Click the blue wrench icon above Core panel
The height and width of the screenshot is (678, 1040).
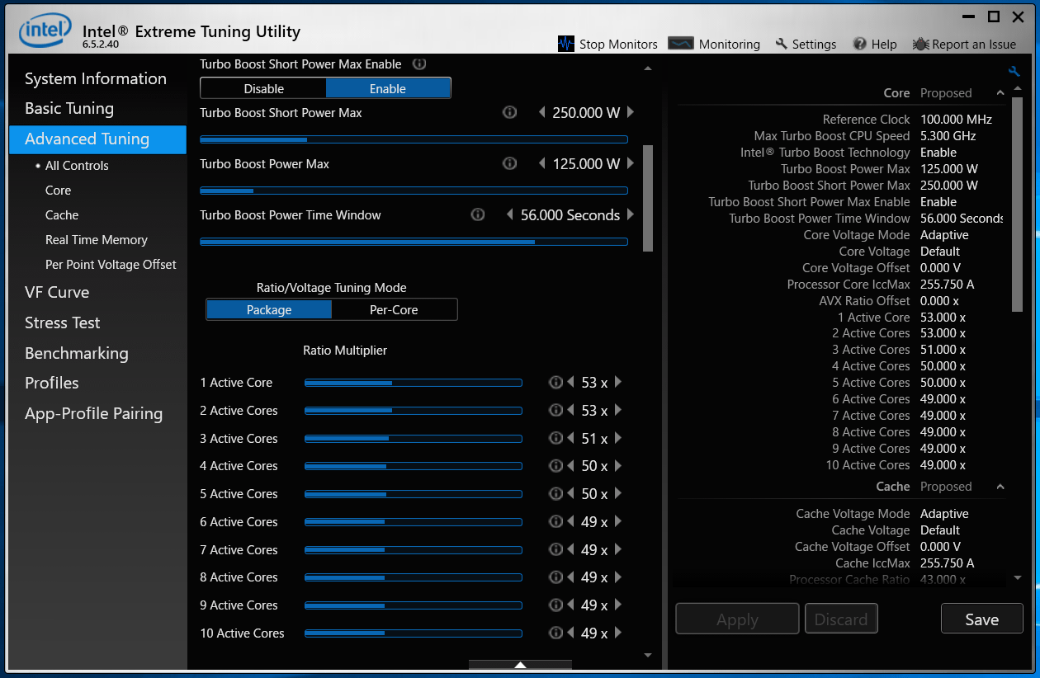coord(1014,72)
